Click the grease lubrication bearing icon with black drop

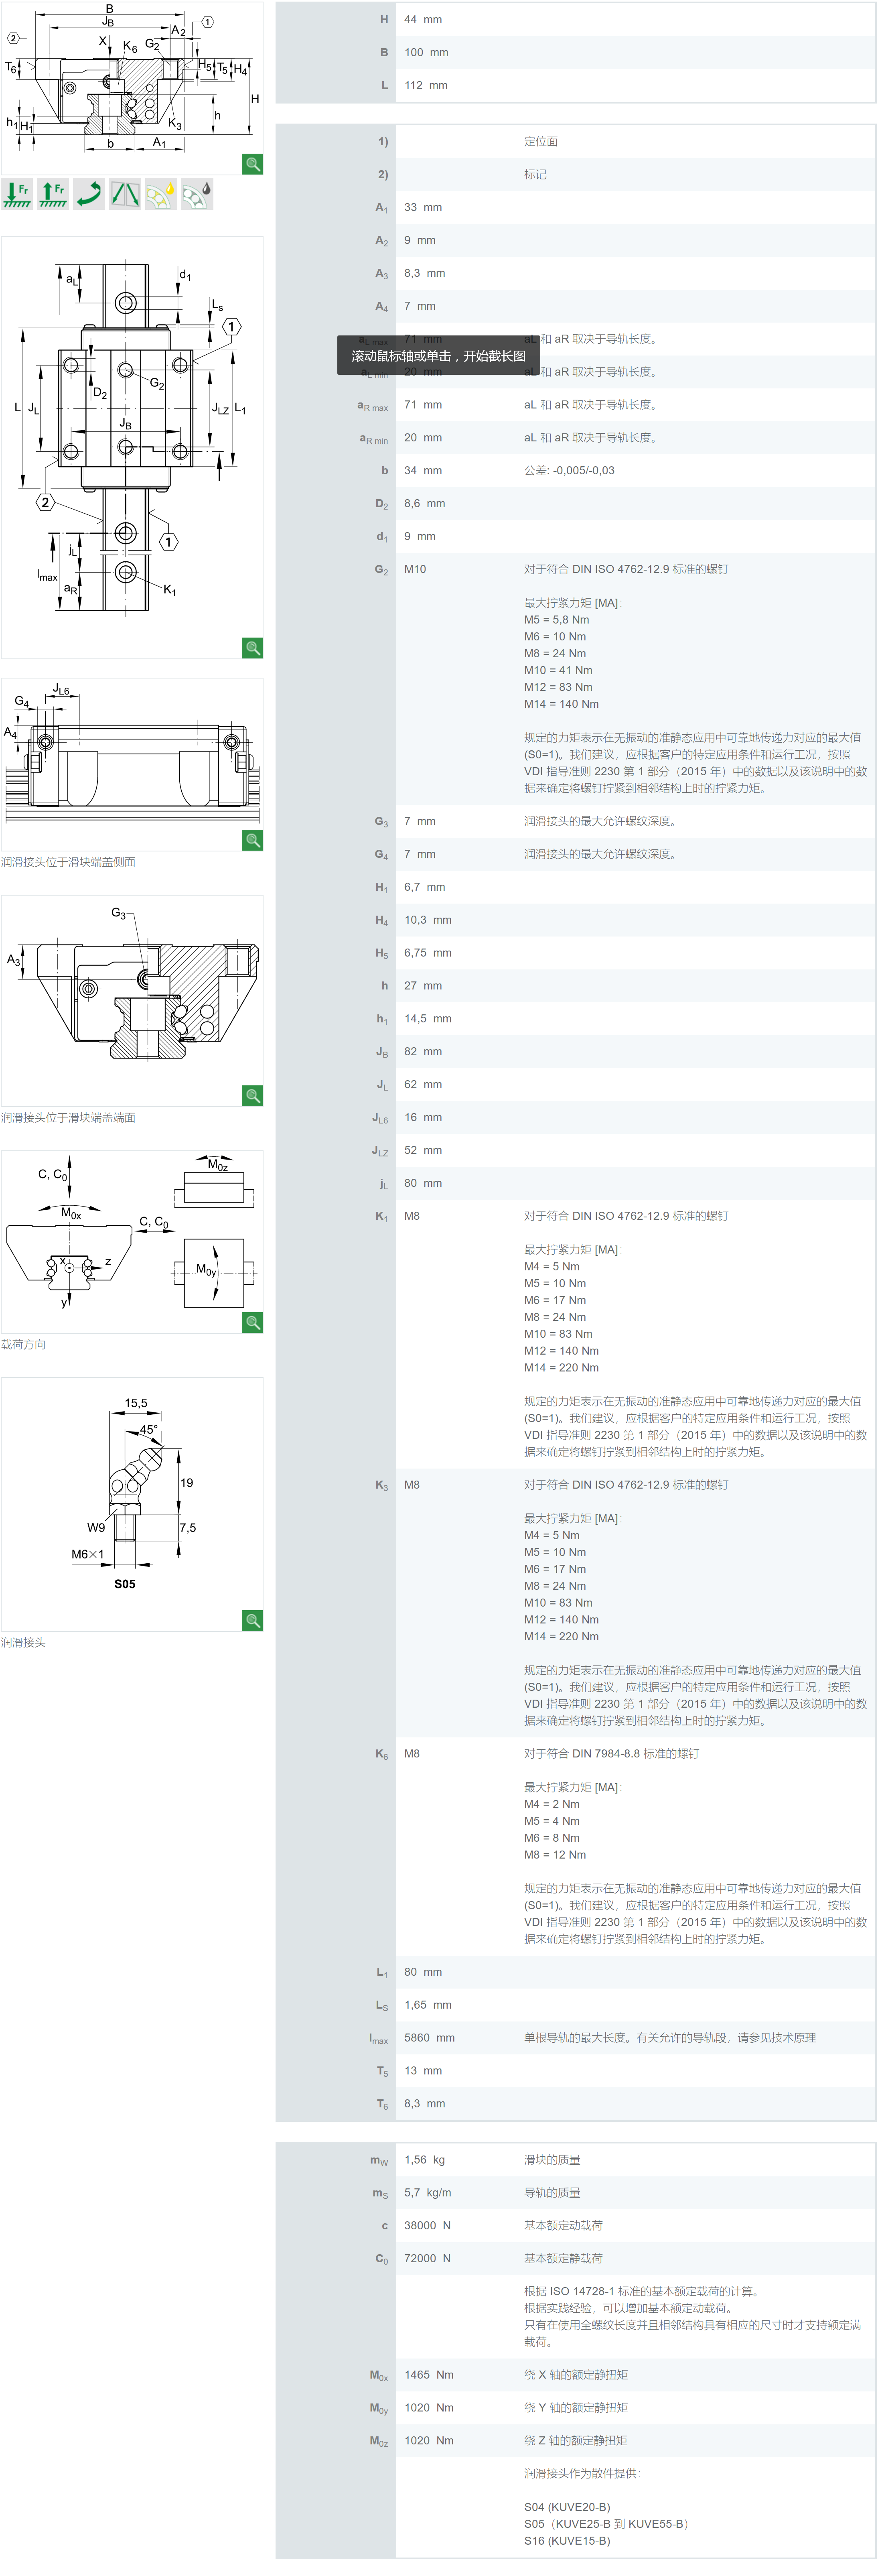point(197,194)
